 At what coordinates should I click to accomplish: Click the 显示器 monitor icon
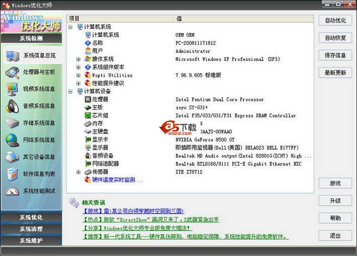point(87,148)
